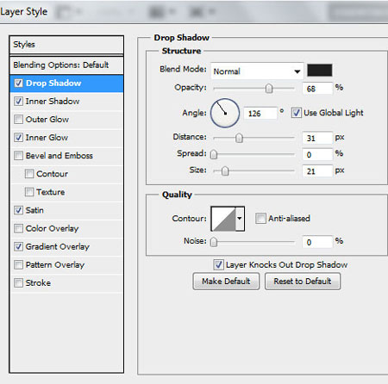This screenshot has width=388, height=384.
Task: Click the Opacity value field
Action: (x=317, y=89)
